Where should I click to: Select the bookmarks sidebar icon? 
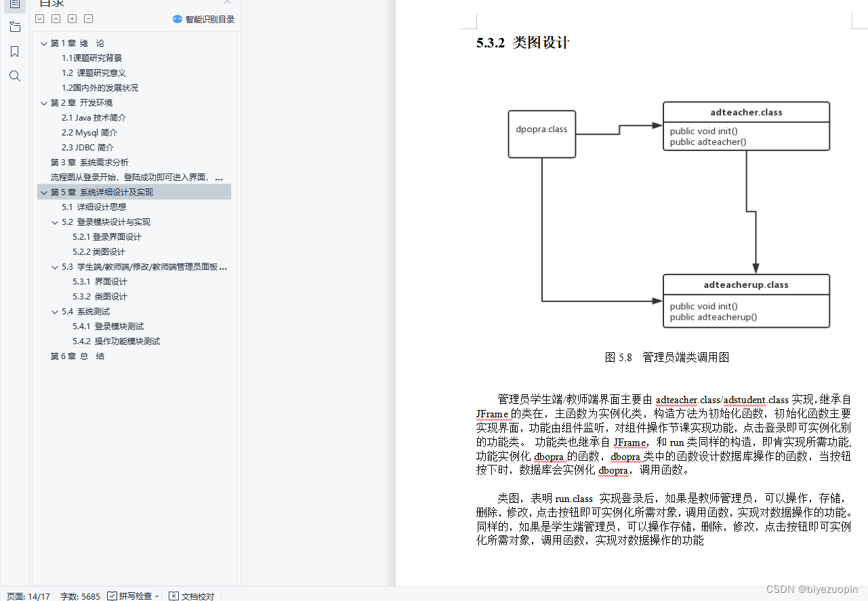(15, 51)
